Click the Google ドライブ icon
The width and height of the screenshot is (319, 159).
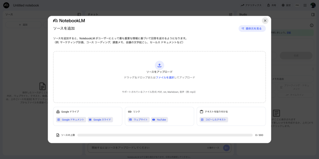[58, 112]
